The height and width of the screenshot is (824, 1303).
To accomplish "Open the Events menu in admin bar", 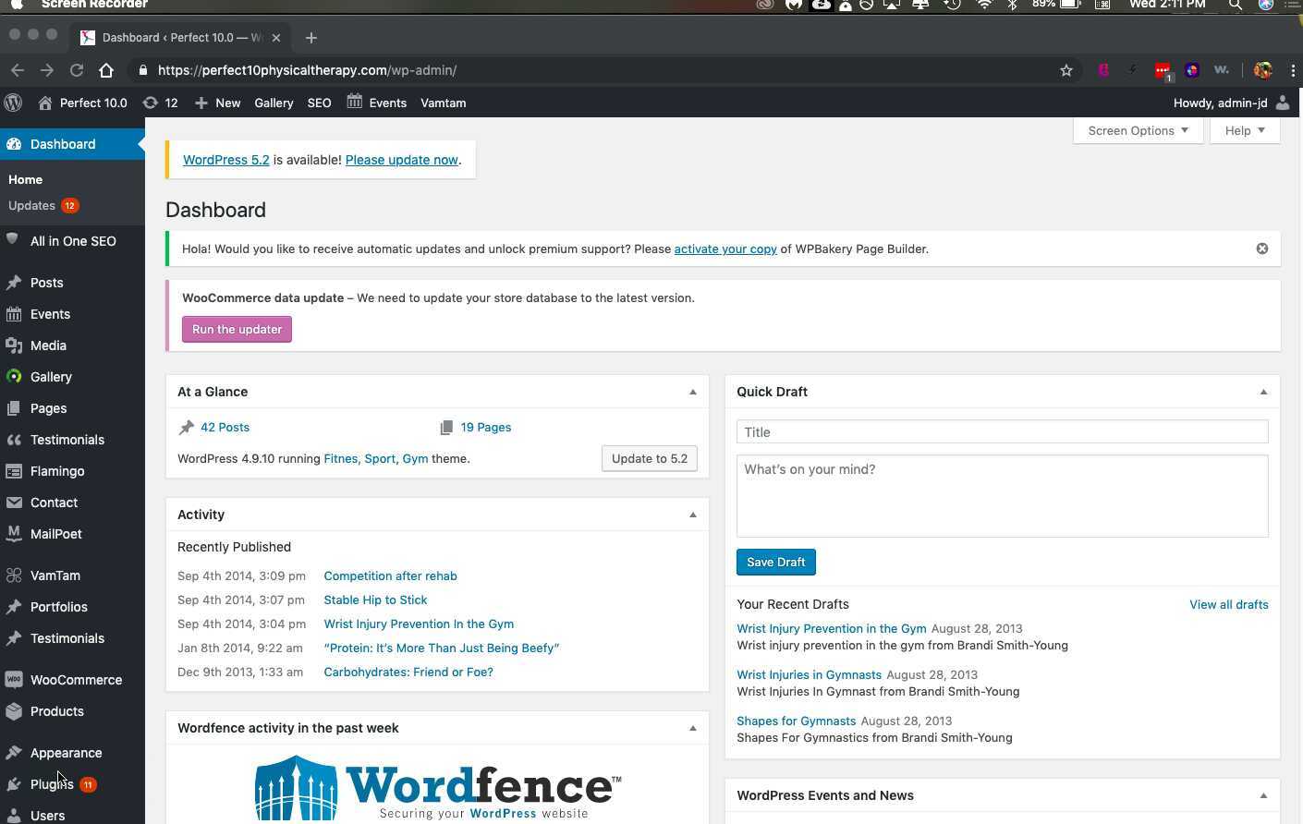I will (x=377, y=103).
